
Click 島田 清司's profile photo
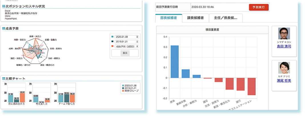(x=284, y=33)
